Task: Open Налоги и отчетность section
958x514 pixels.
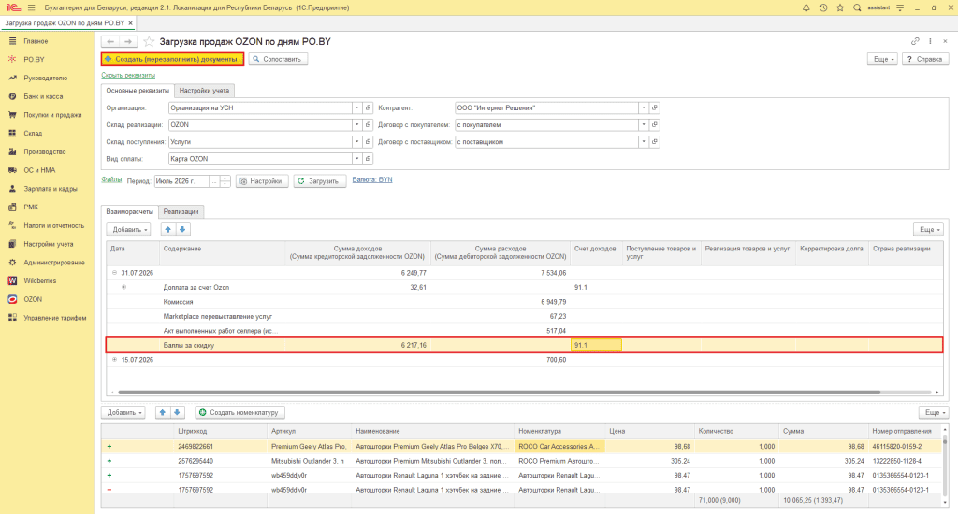Action: tap(53, 225)
